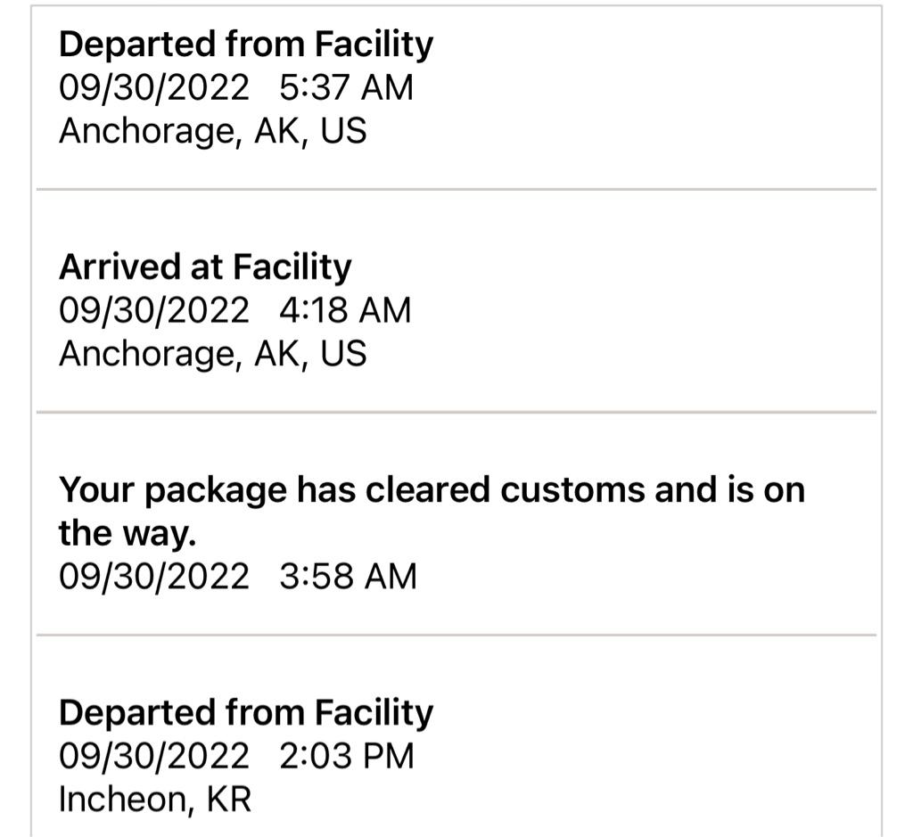913x837 pixels.
Task: Tap the cleared customs status message
Action: (432, 490)
